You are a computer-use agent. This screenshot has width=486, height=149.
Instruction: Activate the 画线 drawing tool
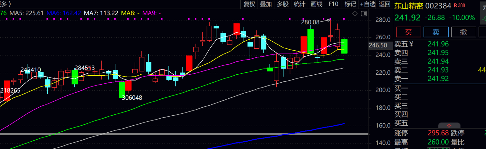[x=317, y=4]
